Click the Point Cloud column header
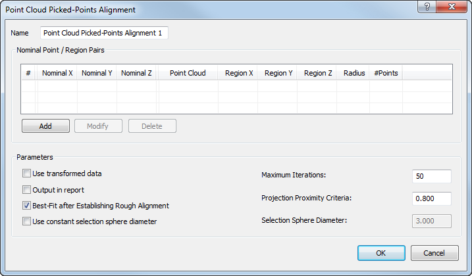472x276 pixels. [x=188, y=73]
